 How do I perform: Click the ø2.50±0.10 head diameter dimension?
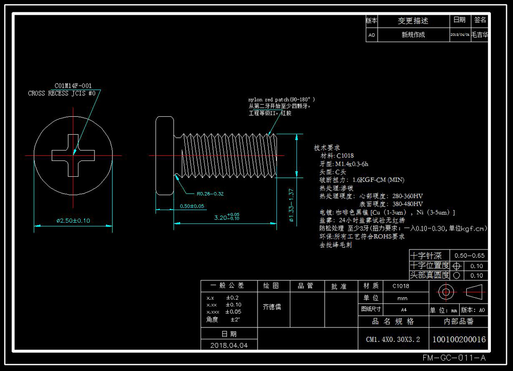(73, 221)
